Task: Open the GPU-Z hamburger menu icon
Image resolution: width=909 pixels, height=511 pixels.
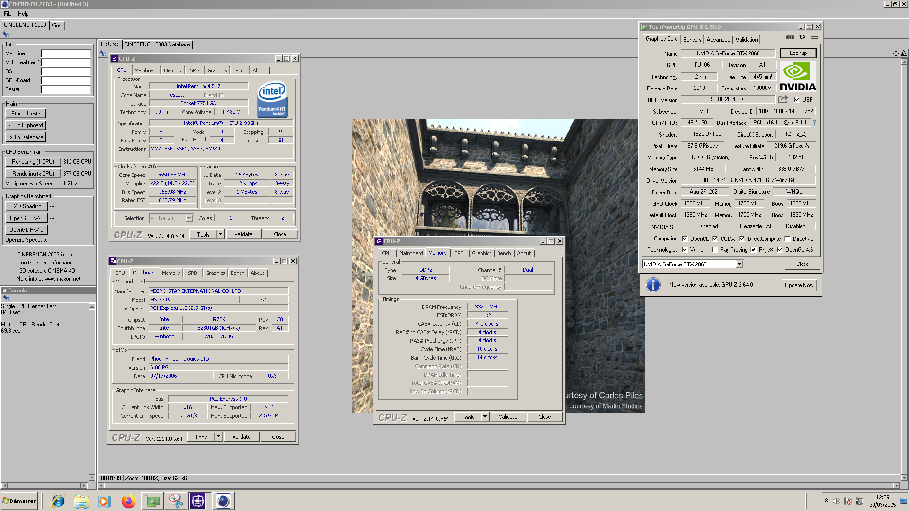Action: [x=814, y=37]
